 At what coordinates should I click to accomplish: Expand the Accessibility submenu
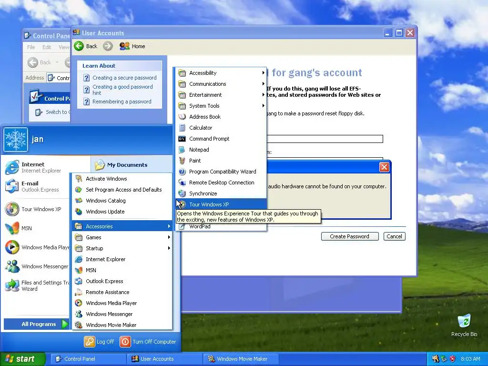[x=221, y=73]
